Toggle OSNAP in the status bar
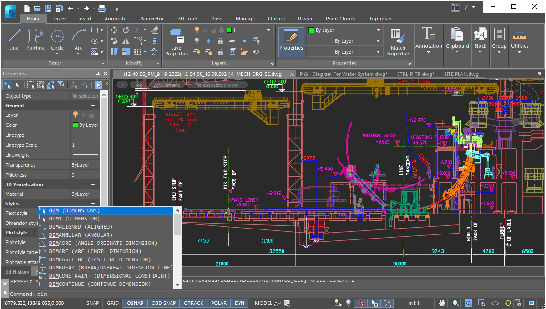The image size is (546, 309). (x=135, y=303)
